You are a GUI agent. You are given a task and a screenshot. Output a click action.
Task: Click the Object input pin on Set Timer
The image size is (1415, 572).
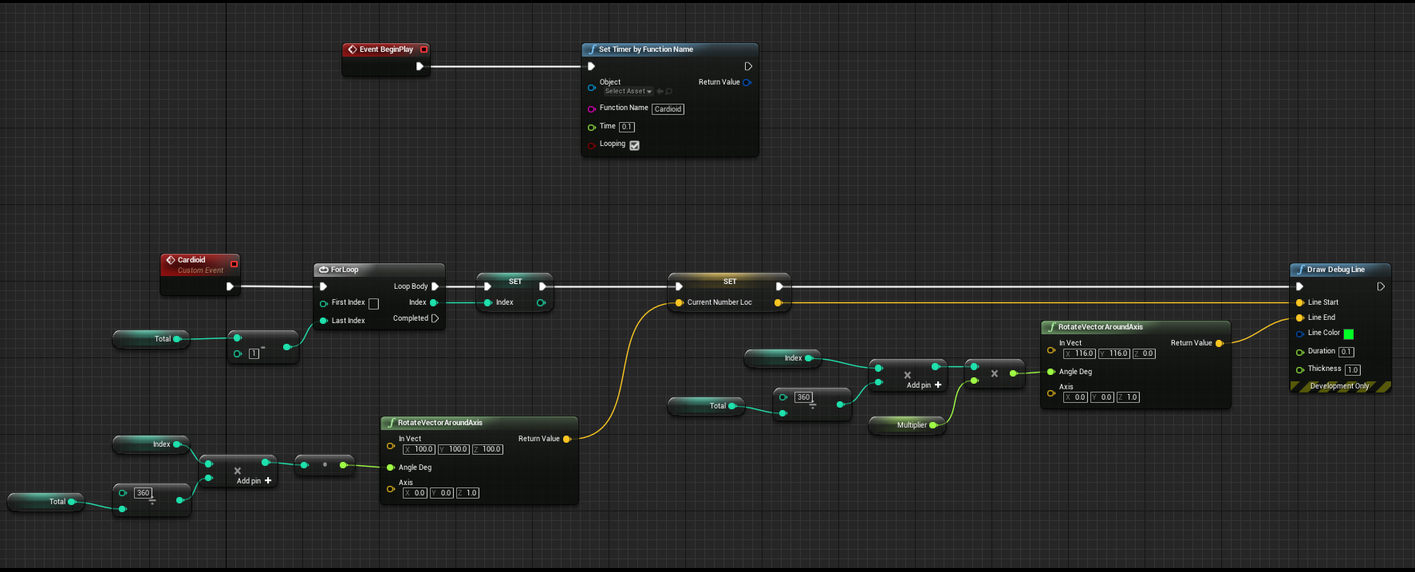[592, 87]
